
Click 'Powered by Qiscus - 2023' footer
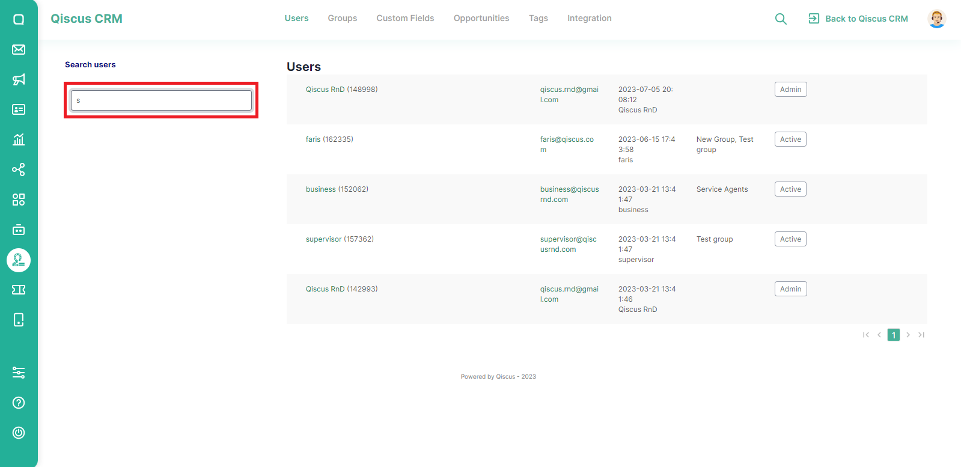tap(498, 377)
